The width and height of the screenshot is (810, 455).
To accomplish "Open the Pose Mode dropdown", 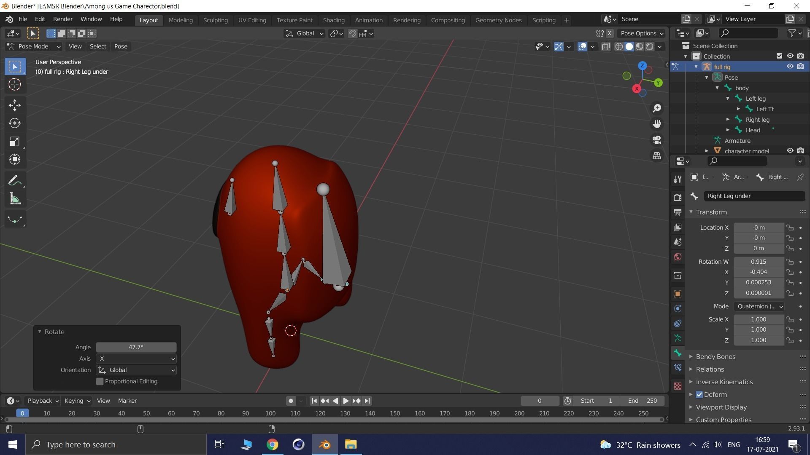I will tap(34, 46).
